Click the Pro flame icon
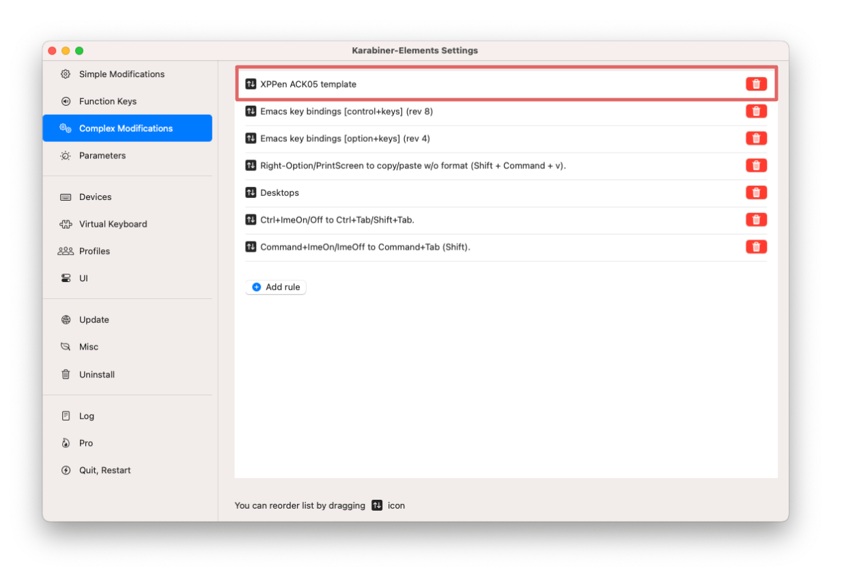 click(x=66, y=443)
